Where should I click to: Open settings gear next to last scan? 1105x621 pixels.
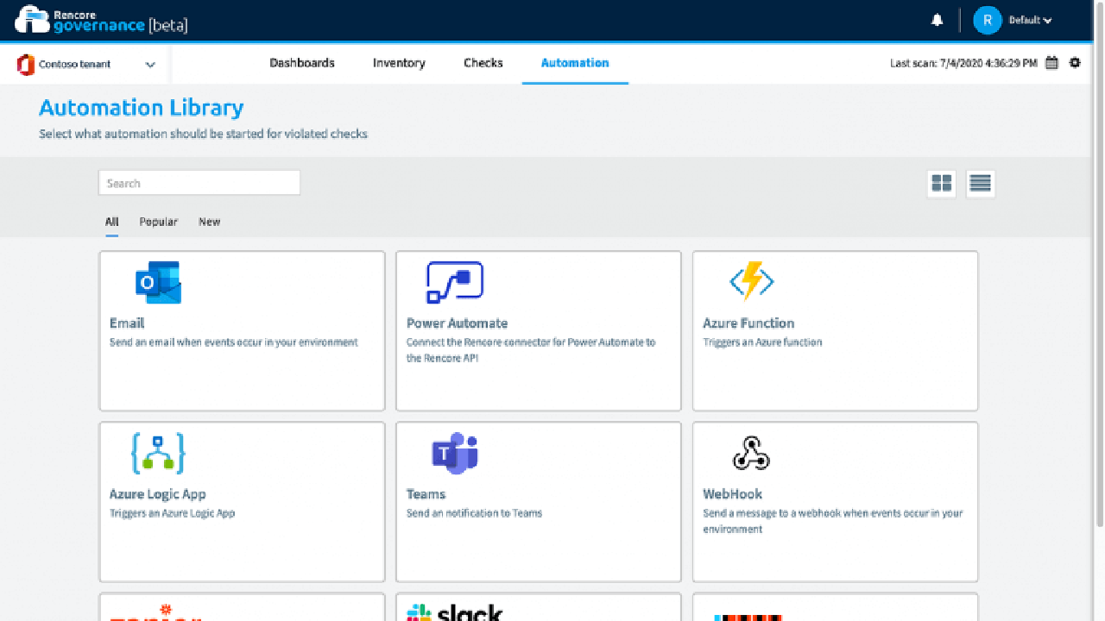(1075, 63)
